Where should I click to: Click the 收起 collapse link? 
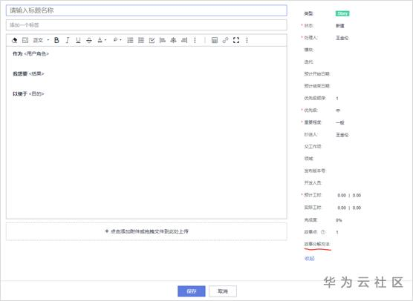pyautogui.click(x=309, y=259)
